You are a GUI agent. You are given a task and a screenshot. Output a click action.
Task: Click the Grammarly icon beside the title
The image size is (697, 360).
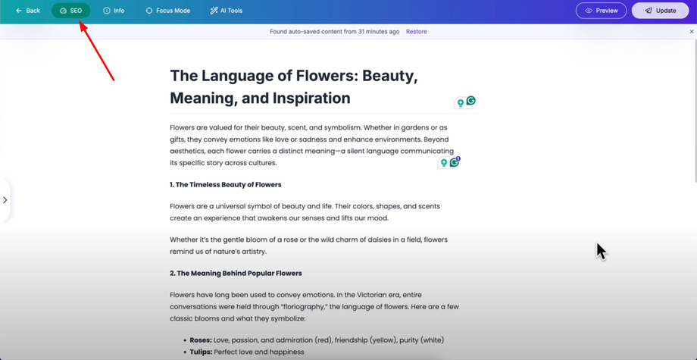click(470, 102)
